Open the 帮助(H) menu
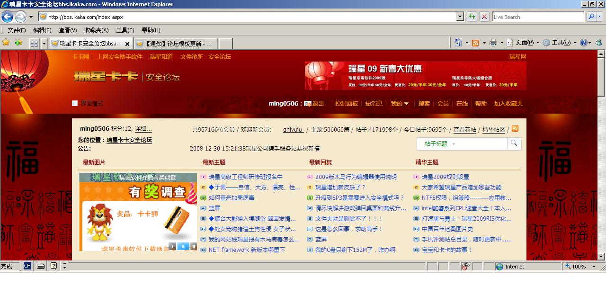The image size is (606, 286). (x=151, y=30)
